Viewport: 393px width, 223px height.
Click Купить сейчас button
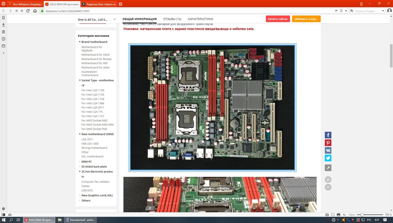click(x=278, y=19)
